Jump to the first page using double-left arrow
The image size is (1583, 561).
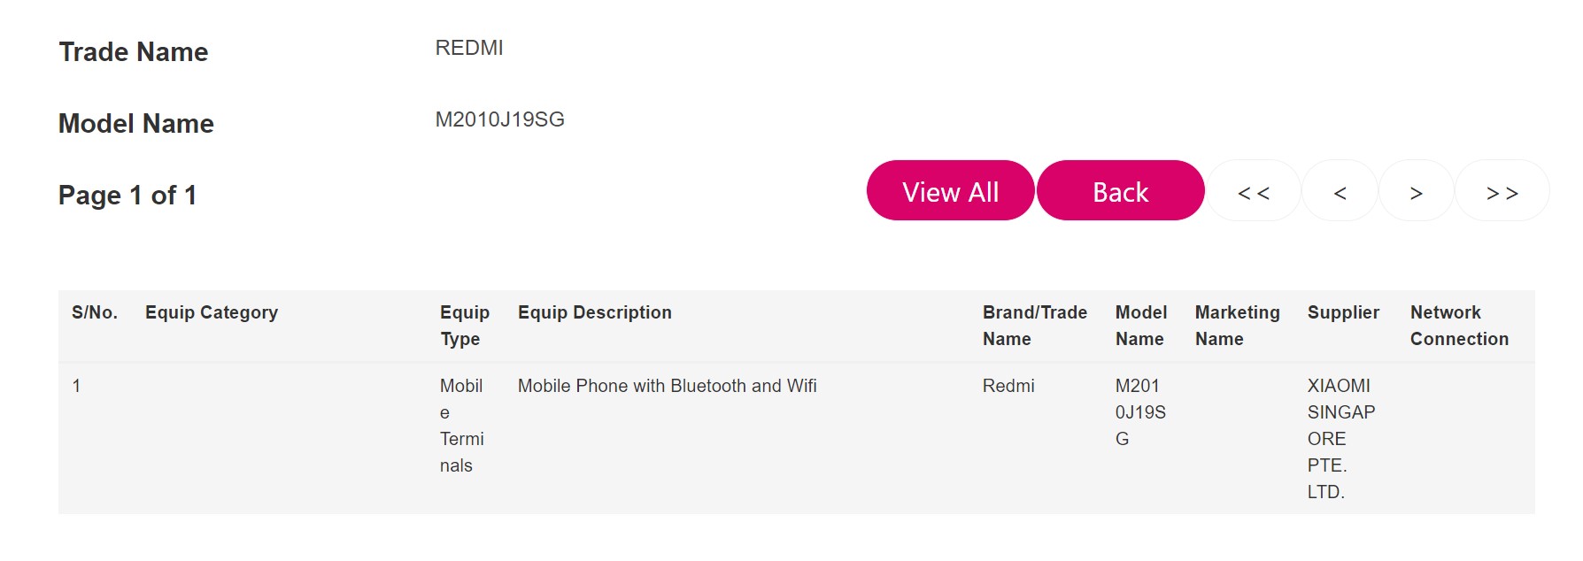pyautogui.click(x=1255, y=191)
